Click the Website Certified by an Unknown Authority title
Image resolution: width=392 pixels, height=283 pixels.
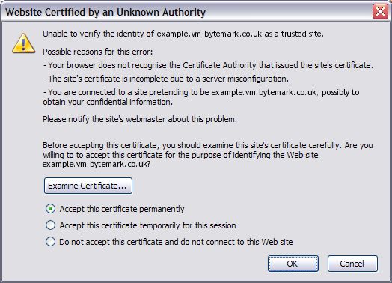click(105, 12)
